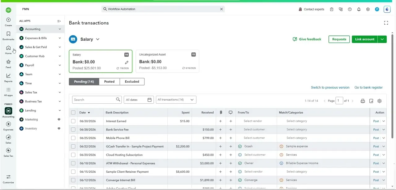Screen dimensions: 396x190
Task: Open the Create menu icon
Action: [x=8, y=20]
